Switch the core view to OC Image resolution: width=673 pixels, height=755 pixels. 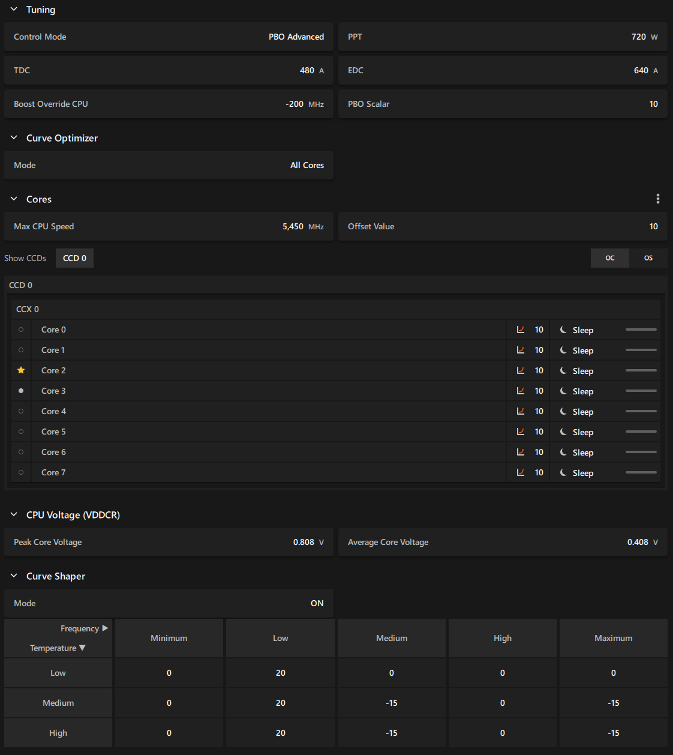pos(610,258)
